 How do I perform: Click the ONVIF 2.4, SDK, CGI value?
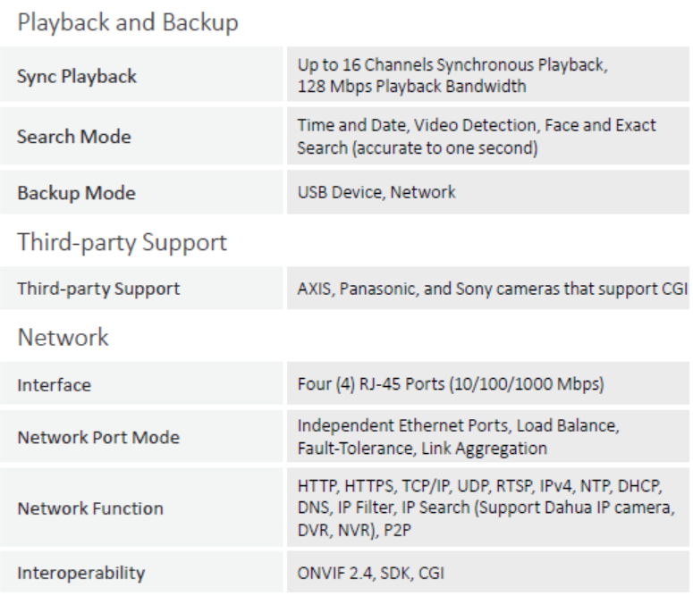click(370, 573)
